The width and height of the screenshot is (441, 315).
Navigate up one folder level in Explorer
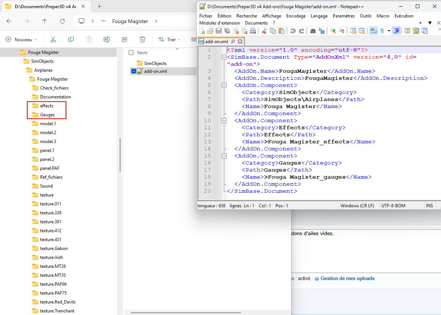click(x=45, y=21)
